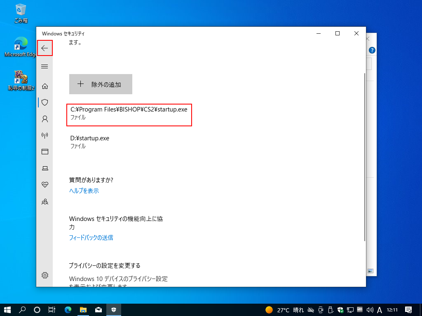
Task: Toggle the IME input mode A indicator
Action: pyautogui.click(x=380, y=310)
